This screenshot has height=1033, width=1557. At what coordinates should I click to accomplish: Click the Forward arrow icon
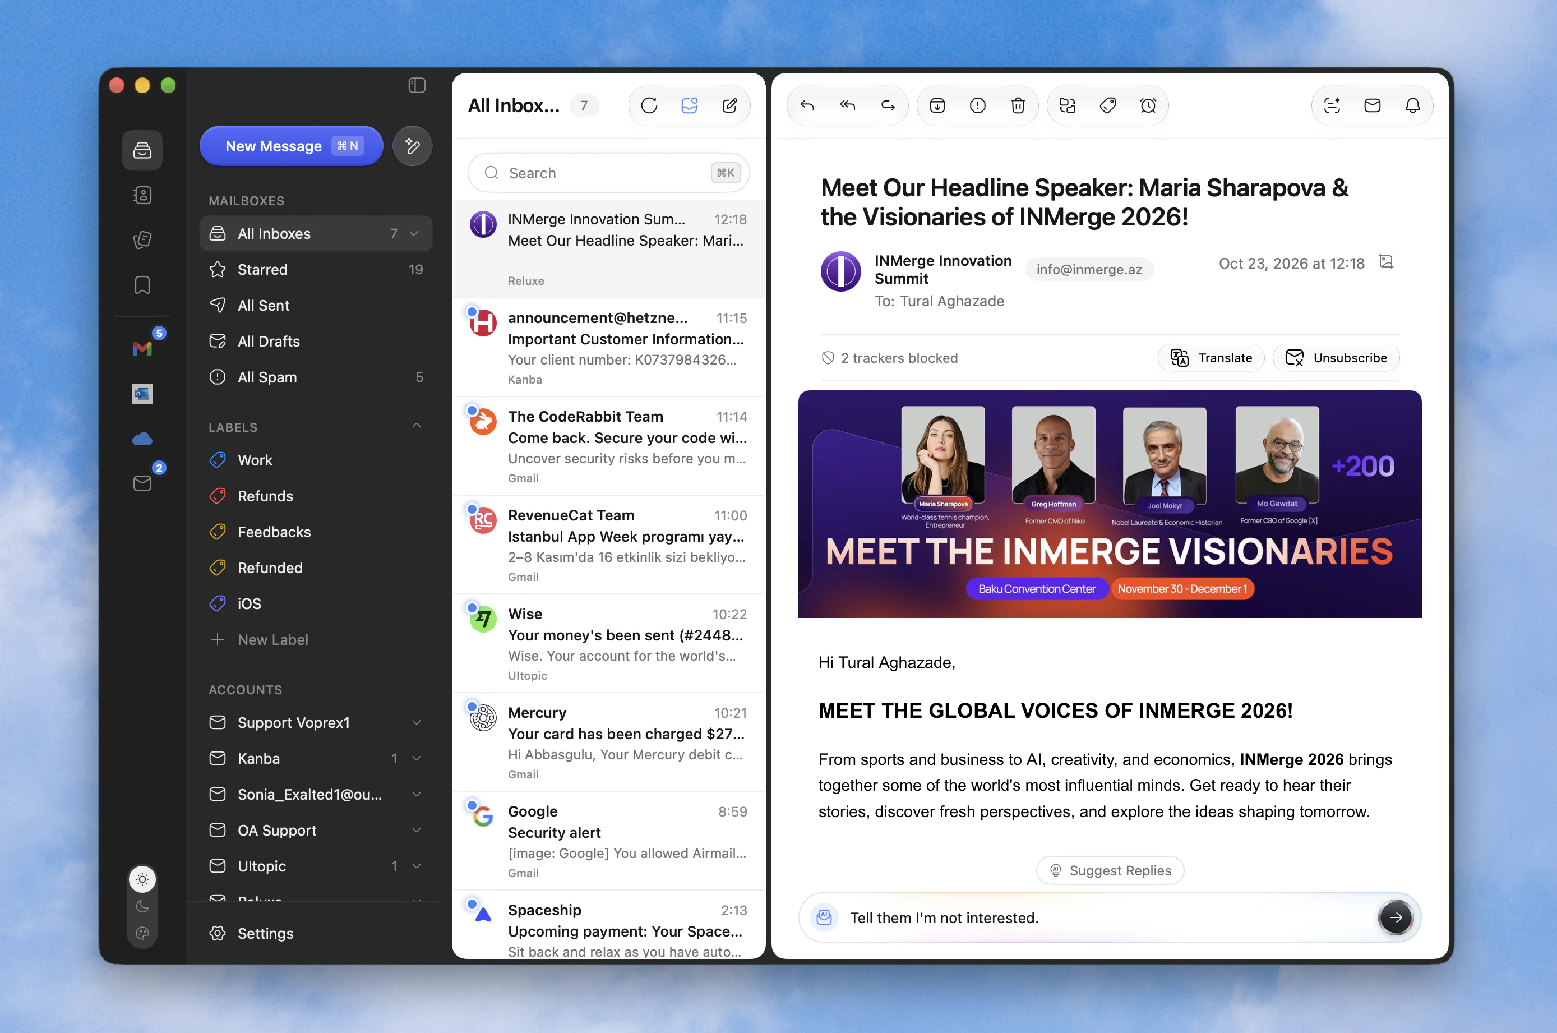(888, 105)
